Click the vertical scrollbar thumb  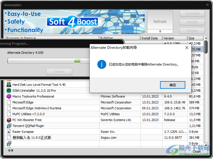click(206, 47)
